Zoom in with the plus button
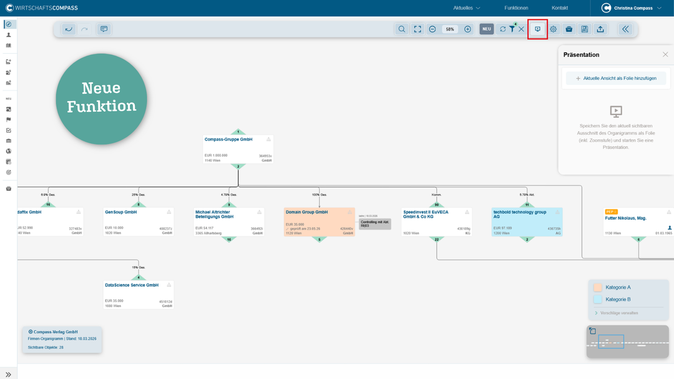 point(467,29)
